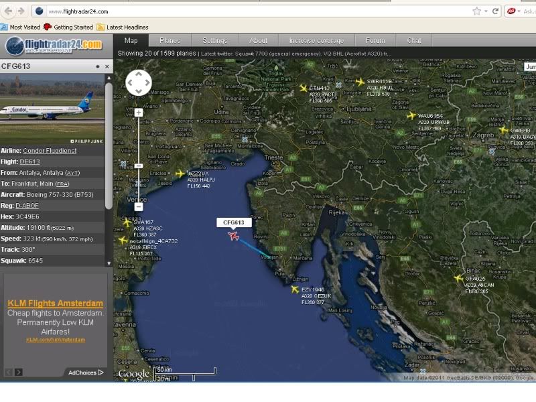Click the ad next arrow

click(19, 373)
